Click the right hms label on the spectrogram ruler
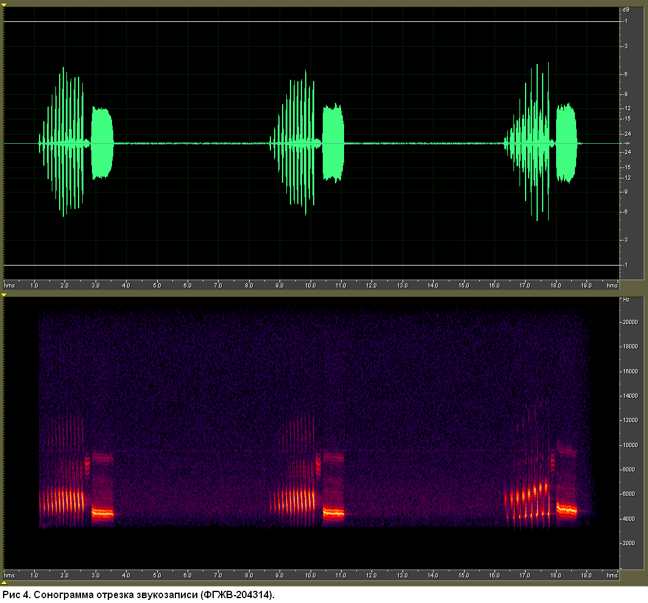 point(612,575)
